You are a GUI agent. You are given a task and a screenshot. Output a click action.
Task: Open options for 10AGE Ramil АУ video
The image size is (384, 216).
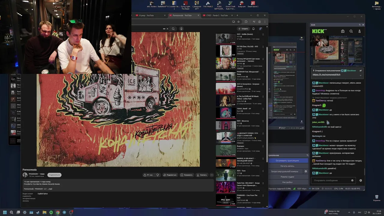click(263, 109)
